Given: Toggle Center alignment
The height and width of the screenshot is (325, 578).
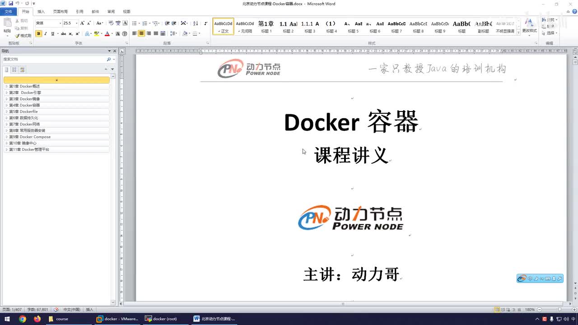Looking at the screenshot, I should click(x=141, y=34).
